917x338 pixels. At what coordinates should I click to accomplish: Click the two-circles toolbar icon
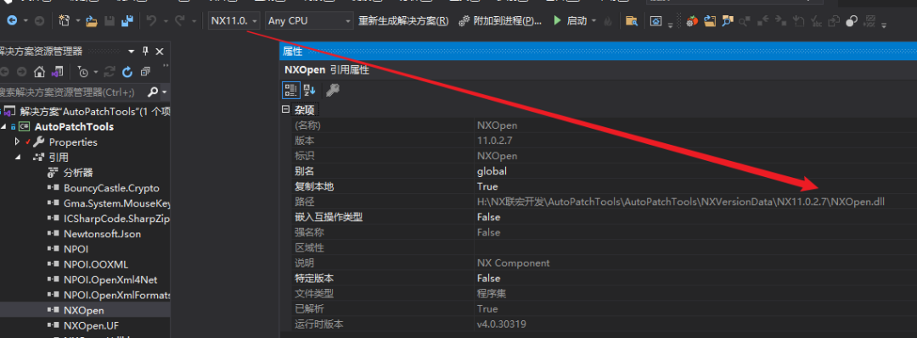852,21
